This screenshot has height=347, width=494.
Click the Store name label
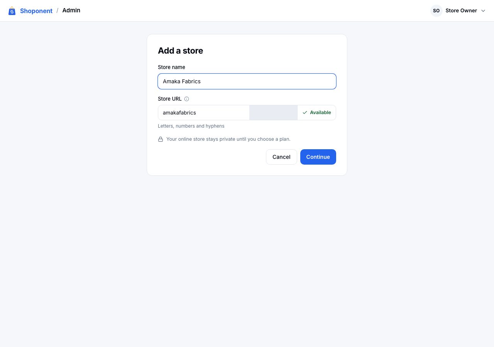pyautogui.click(x=171, y=67)
